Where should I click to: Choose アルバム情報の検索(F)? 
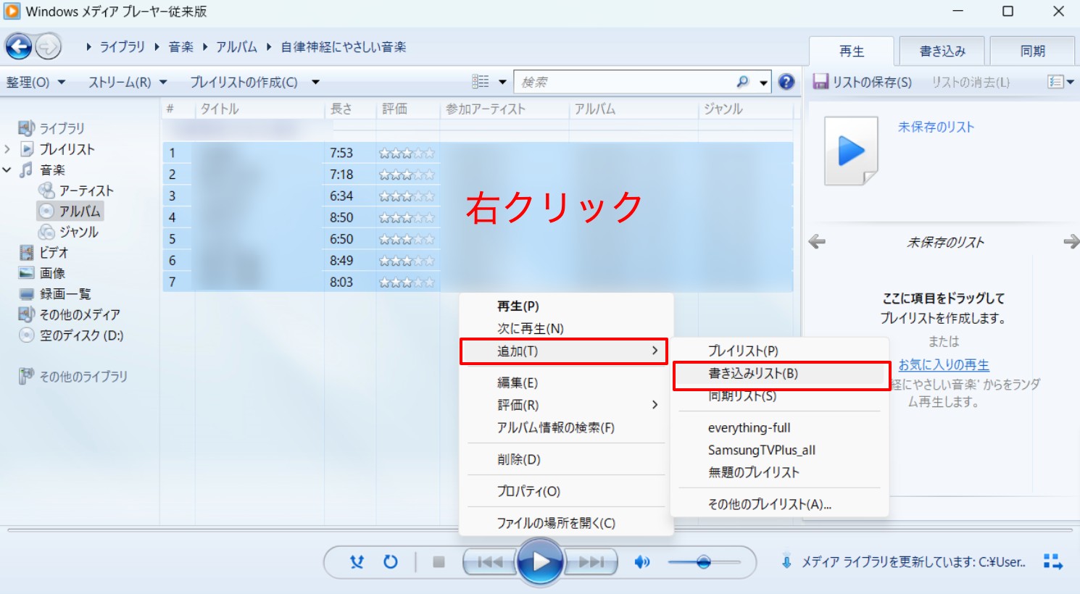[566, 427]
